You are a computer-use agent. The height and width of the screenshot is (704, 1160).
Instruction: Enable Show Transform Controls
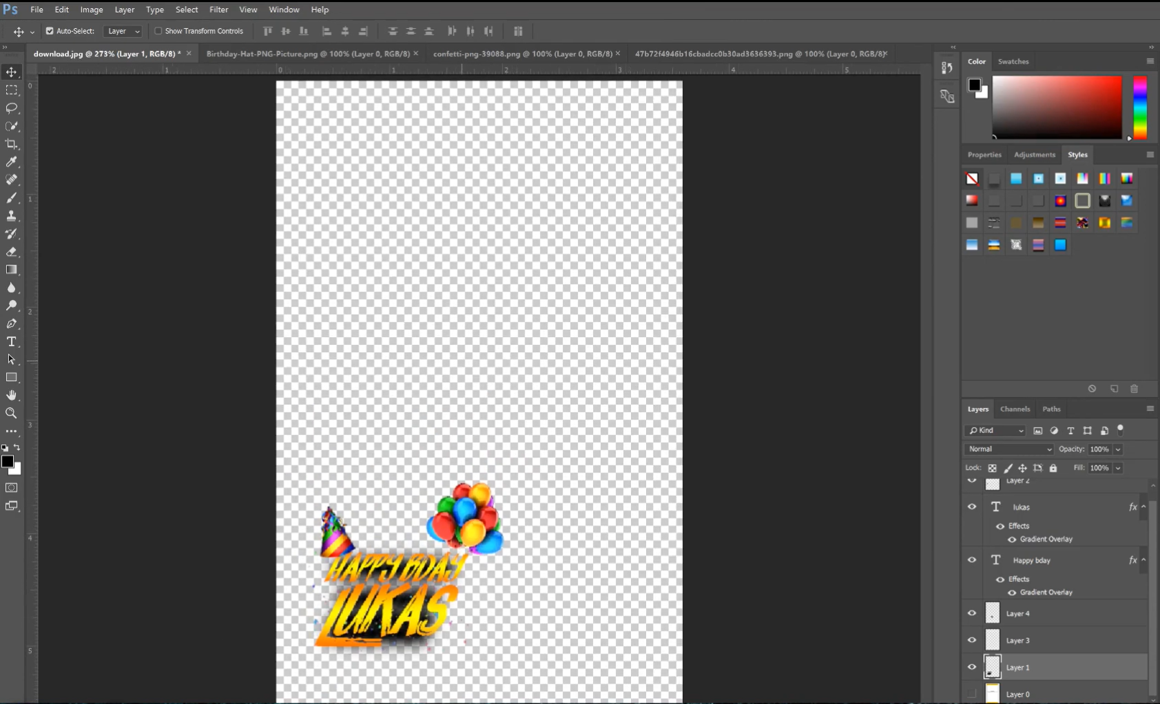coord(158,31)
